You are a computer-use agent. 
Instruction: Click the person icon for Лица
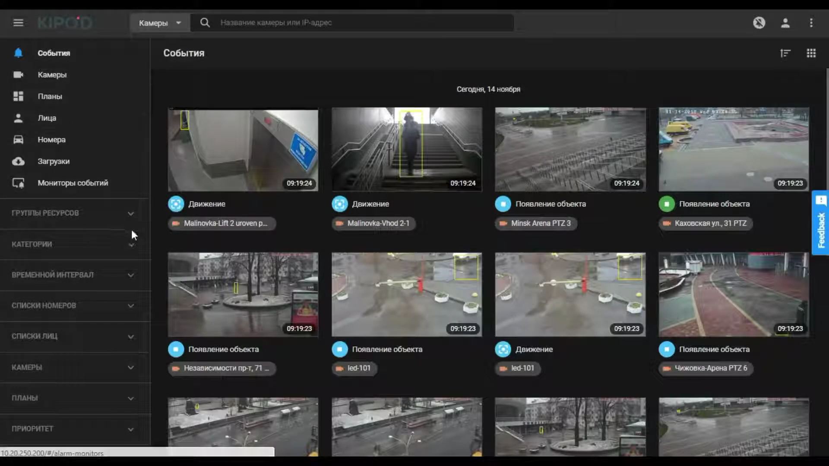point(18,118)
